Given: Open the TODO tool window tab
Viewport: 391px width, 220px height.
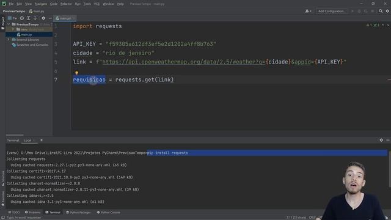Looking at the screenshot, I should tap(13, 213).
